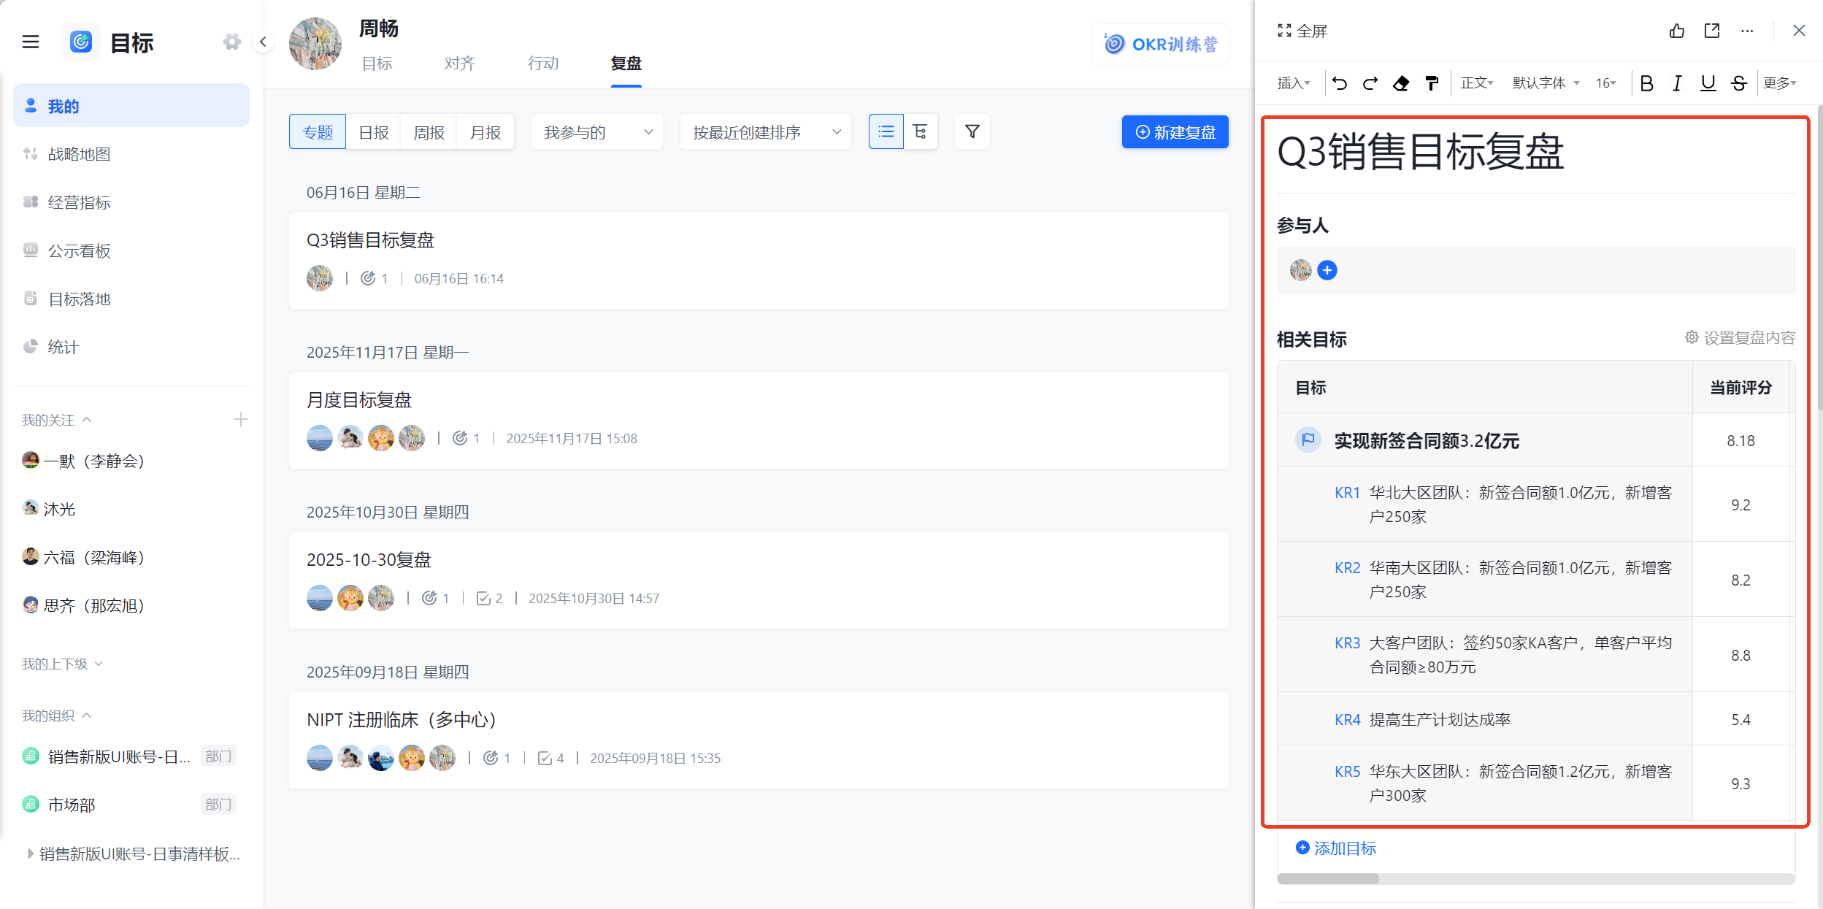Open the 更多 toolbar dropdown
The image size is (1823, 909).
tap(1780, 83)
